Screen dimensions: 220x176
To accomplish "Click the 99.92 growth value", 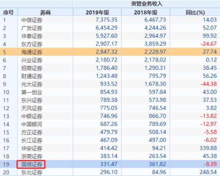I will pos(209,36).
